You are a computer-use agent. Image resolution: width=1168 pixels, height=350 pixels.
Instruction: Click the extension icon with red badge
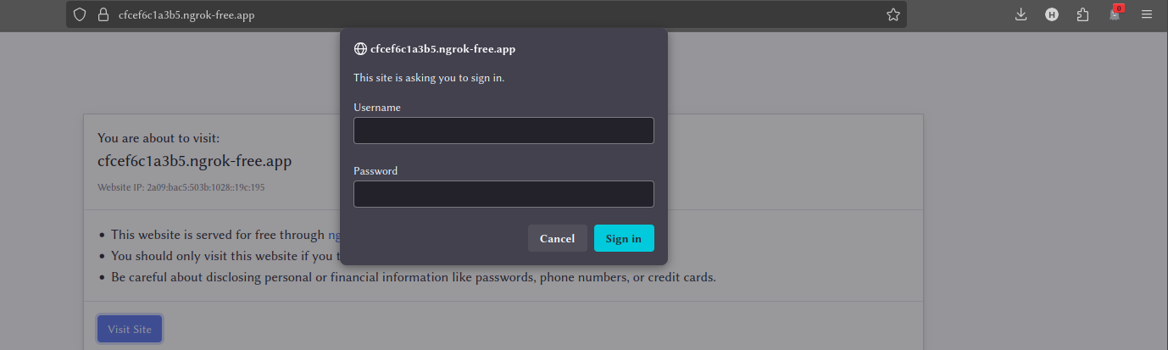coord(1115,14)
